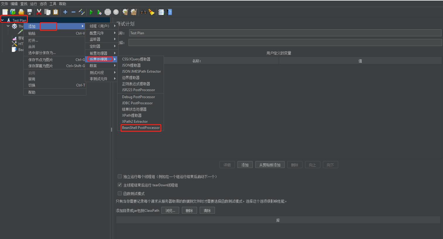The width and height of the screenshot is (443, 239).
Task: Click the HTTP config wrench icon
Action: (14, 44)
